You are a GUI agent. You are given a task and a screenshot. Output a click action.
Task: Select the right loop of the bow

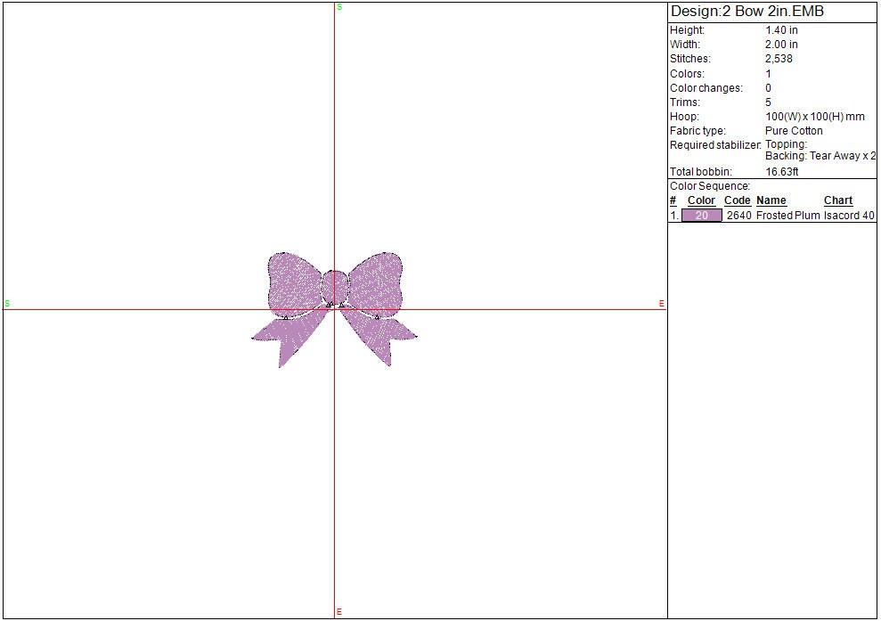click(376, 281)
